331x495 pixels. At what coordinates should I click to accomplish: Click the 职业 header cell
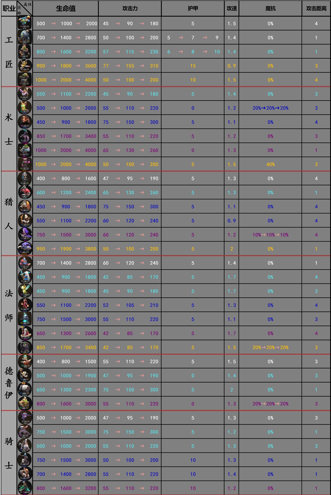9,9
